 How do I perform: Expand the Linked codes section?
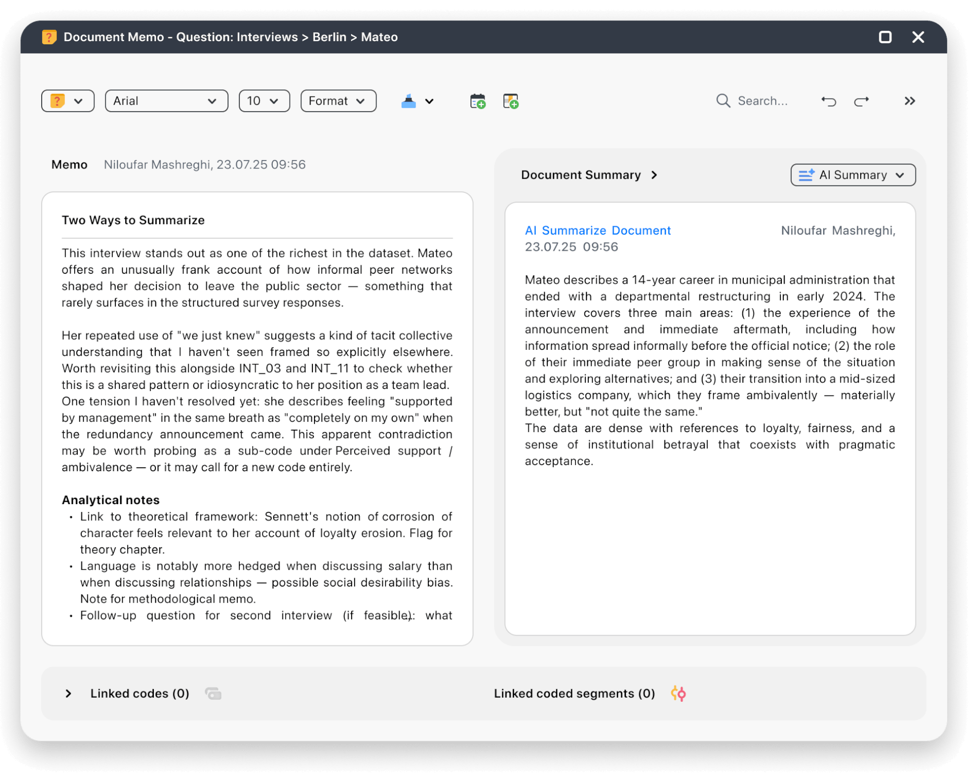click(x=68, y=693)
